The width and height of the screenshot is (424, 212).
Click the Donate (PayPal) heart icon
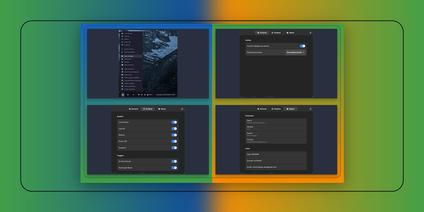(122, 90)
